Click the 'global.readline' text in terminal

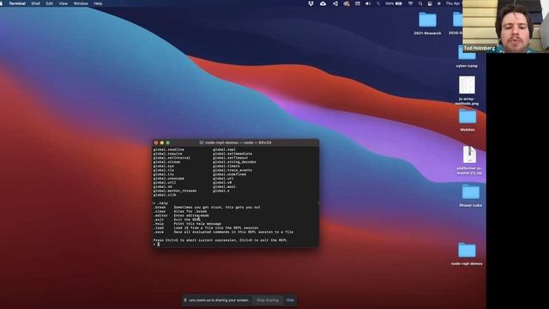169,149
